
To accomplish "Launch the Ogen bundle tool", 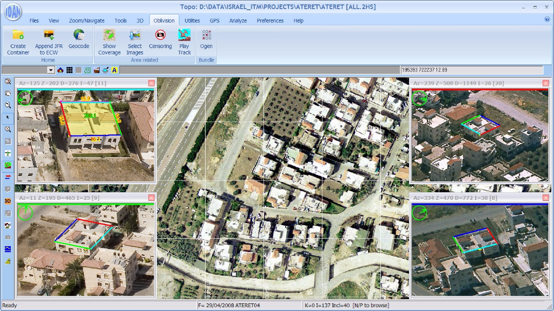I will tap(206, 36).
